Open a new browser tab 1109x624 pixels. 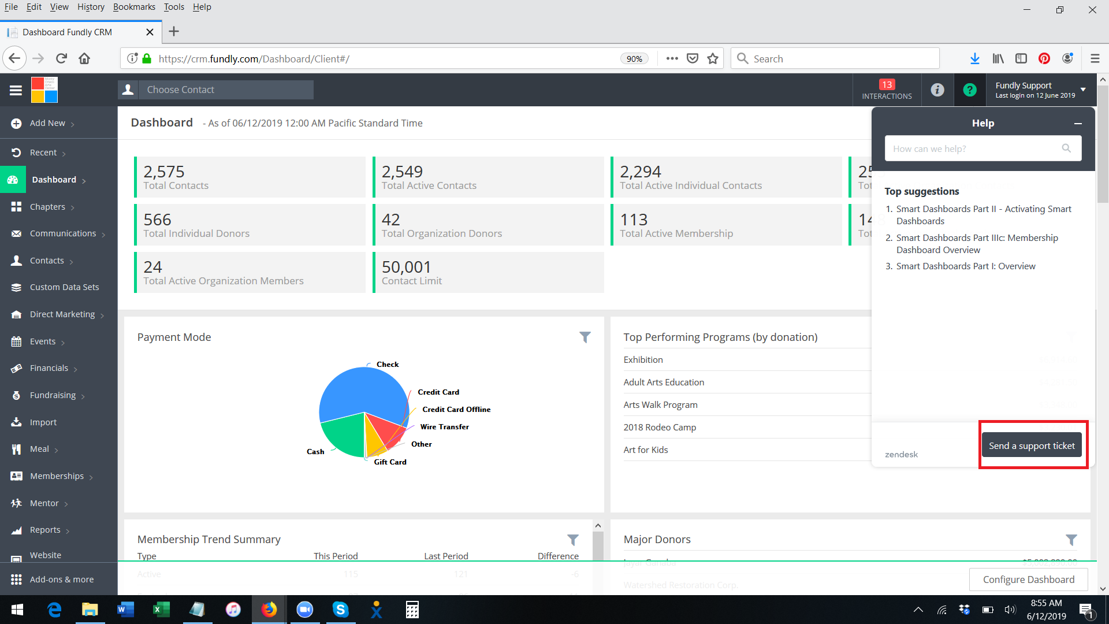coord(174,32)
